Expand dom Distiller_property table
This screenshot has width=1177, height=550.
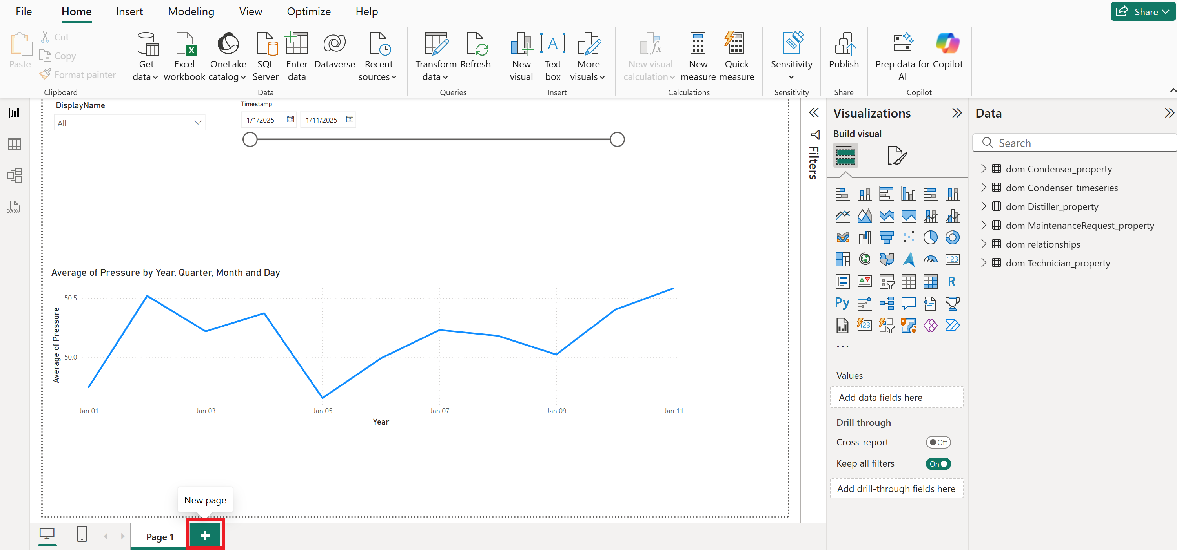coord(984,206)
